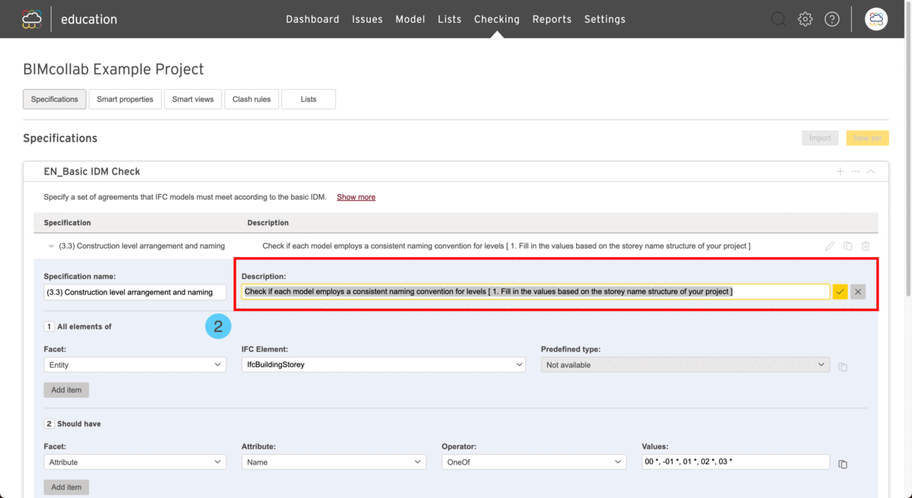Open Model in top navigation

(410, 19)
